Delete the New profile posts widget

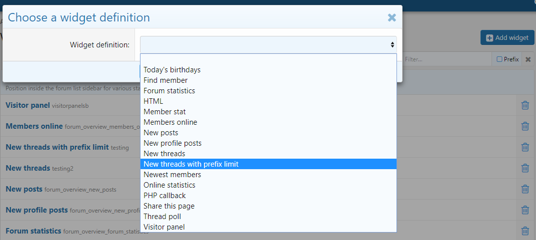(x=525, y=210)
